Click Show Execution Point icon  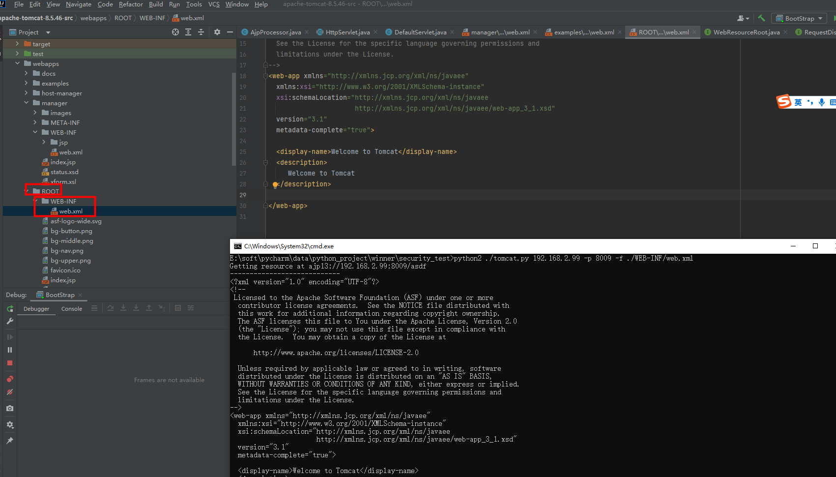tap(94, 308)
